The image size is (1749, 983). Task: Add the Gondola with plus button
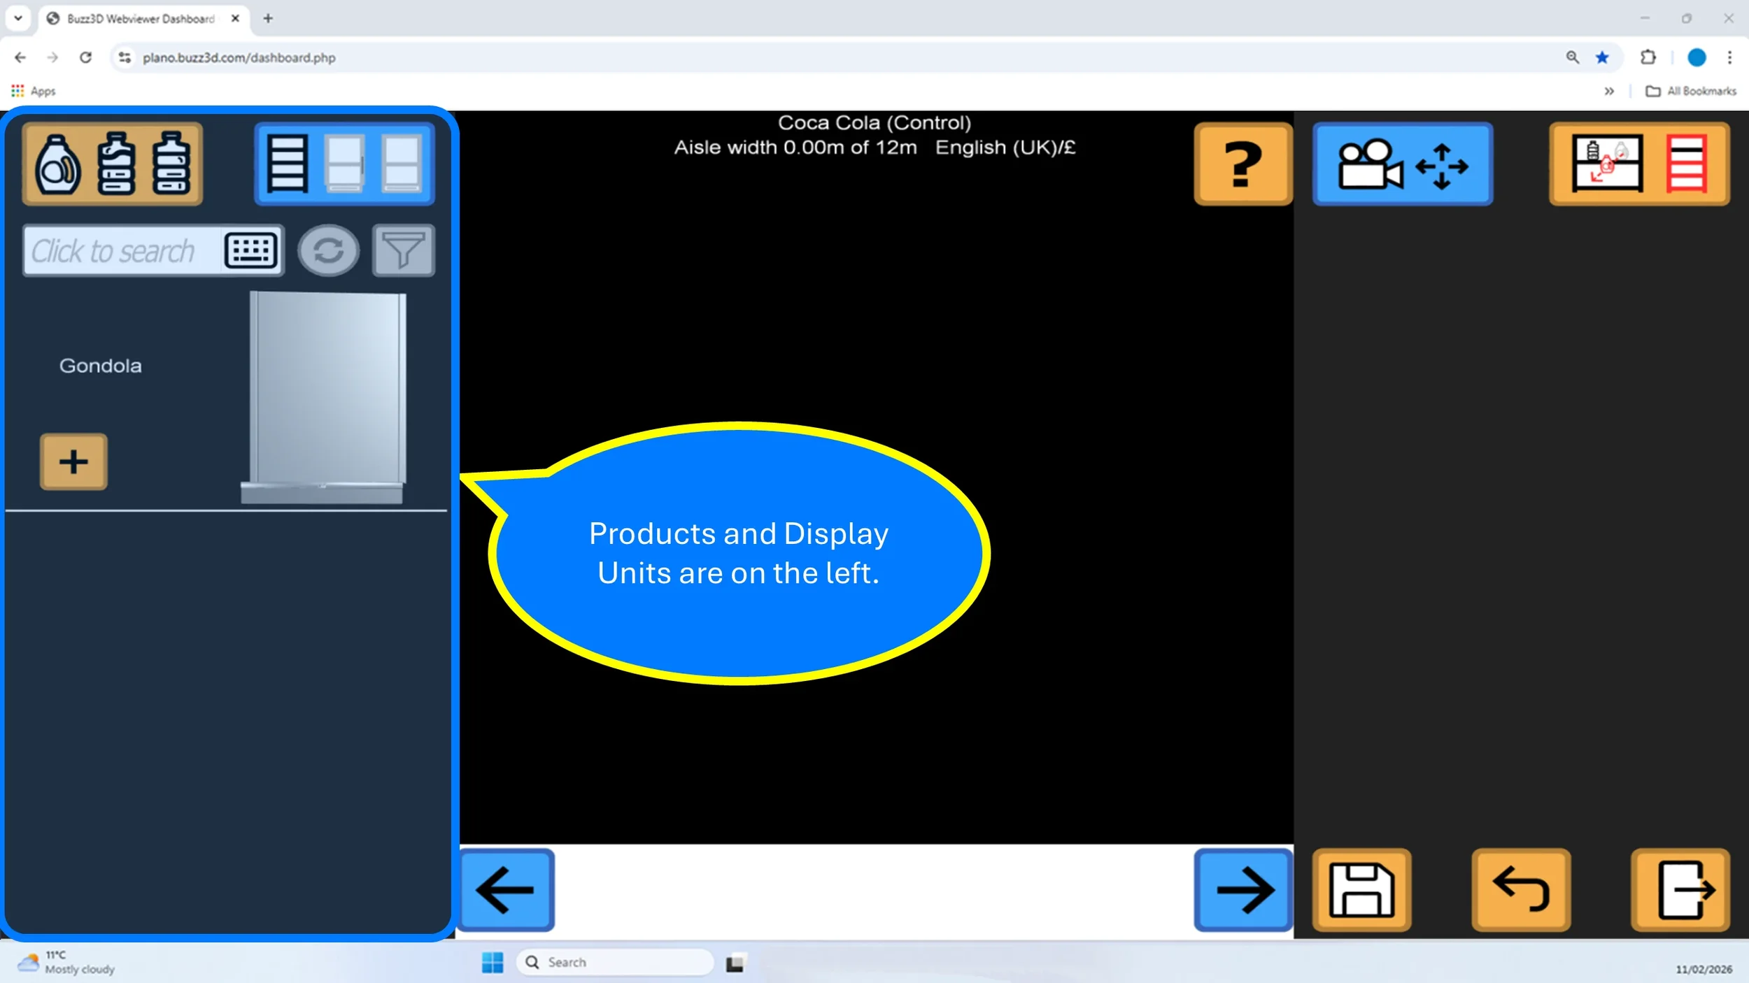tap(73, 461)
